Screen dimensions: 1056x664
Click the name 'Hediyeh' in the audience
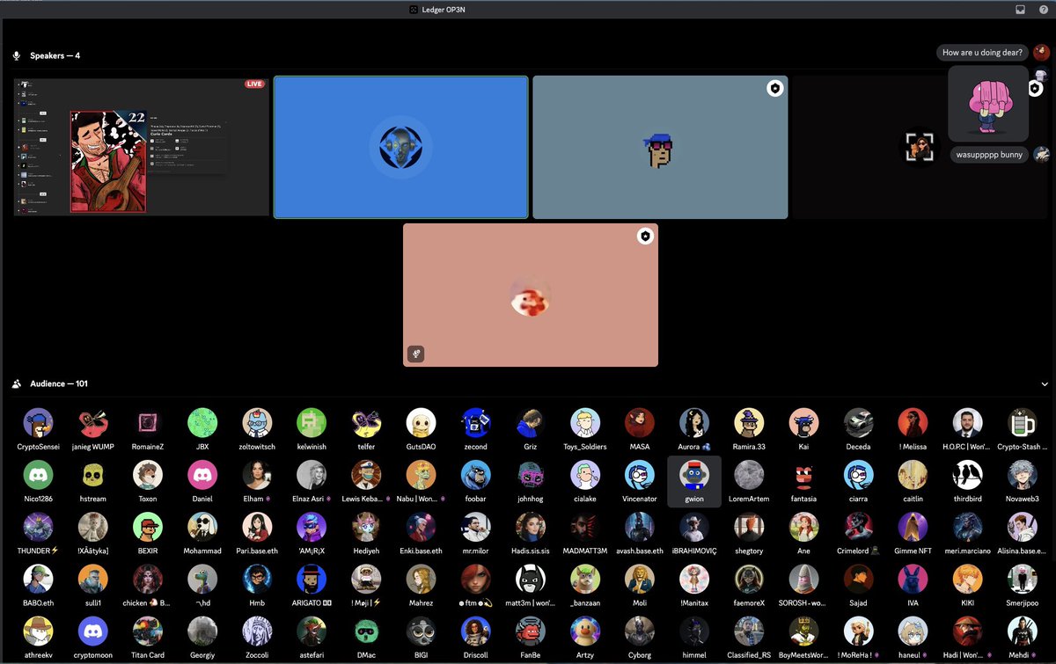(366, 551)
